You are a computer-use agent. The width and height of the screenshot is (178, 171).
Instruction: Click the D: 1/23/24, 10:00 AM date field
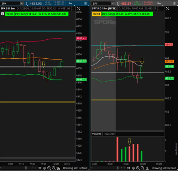[x=131, y=9]
